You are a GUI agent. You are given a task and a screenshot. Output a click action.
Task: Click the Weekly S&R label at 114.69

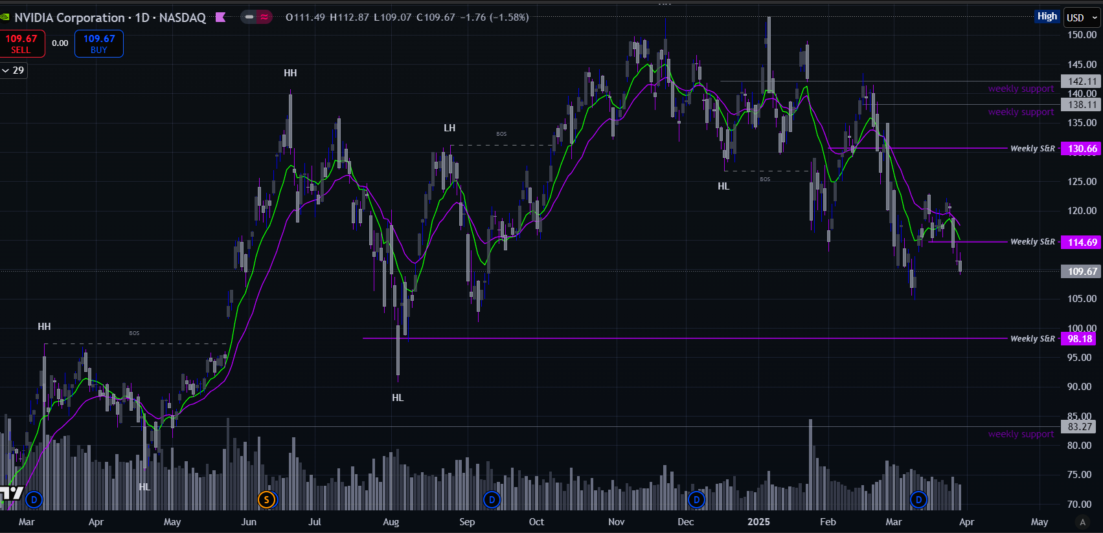click(1032, 242)
